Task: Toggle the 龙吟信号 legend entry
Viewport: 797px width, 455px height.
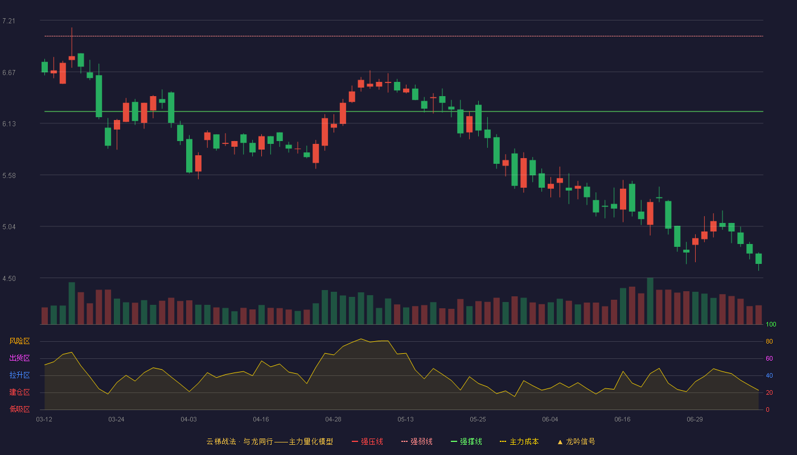Action: click(576, 441)
